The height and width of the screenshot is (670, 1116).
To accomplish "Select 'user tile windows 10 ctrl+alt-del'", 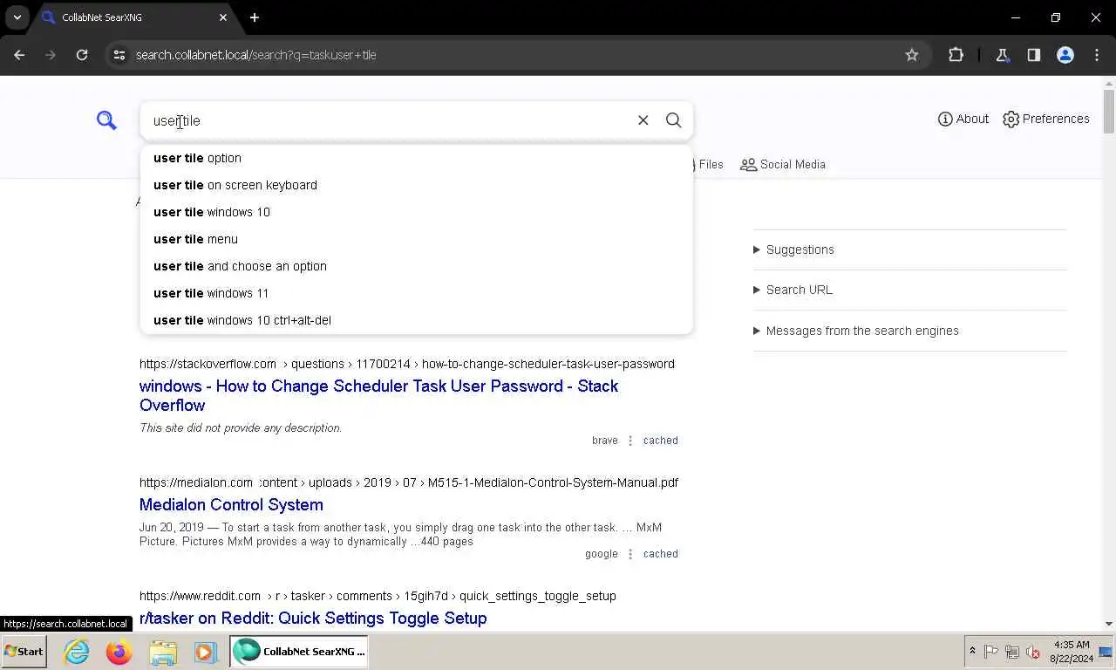I will pos(417,320).
